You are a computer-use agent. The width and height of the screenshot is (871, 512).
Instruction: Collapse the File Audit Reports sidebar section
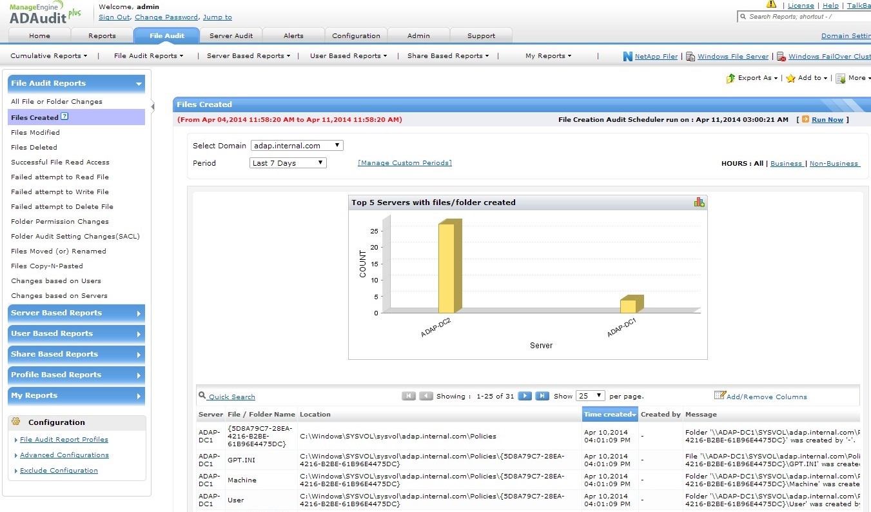click(x=76, y=83)
